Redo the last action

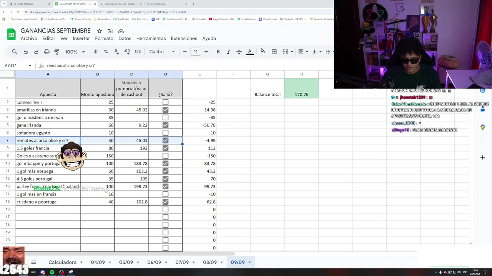point(36,52)
